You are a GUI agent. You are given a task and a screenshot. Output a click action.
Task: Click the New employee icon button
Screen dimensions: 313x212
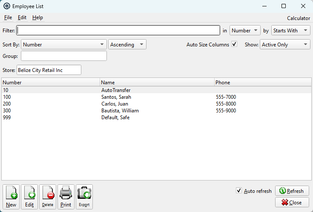click(x=11, y=197)
